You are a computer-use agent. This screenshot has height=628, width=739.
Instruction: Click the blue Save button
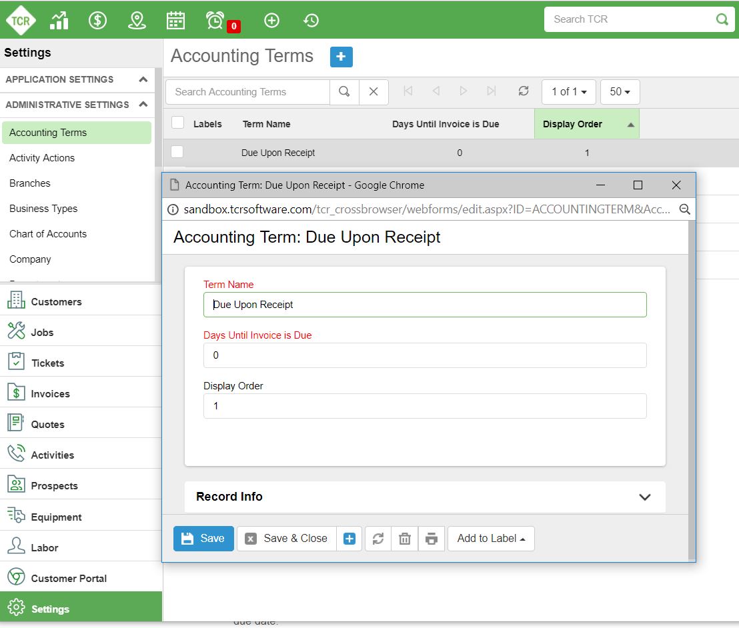203,539
